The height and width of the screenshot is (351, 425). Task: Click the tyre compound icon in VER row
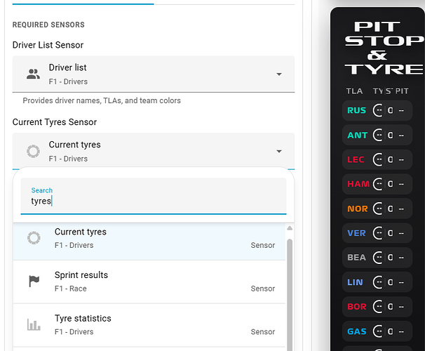click(x=379, y=233)
